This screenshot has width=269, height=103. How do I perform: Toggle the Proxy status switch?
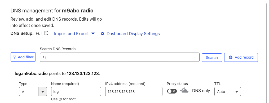click(x=172, y=91)
